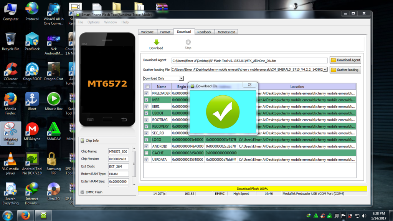Image resolution: width=393 pixels, height=221 pixels.
Task: Click the Download Agent browse button
Action: pyautogui.click(x=345, y=60)
